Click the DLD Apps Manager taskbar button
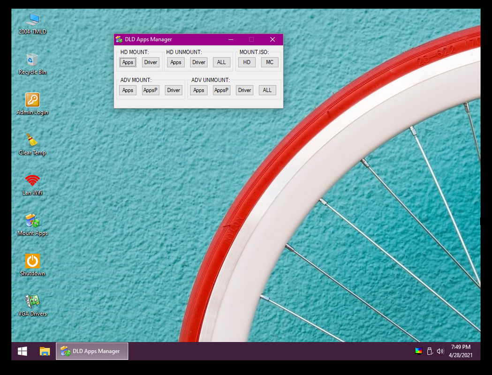The image size is (492, 375). [92, 351]
